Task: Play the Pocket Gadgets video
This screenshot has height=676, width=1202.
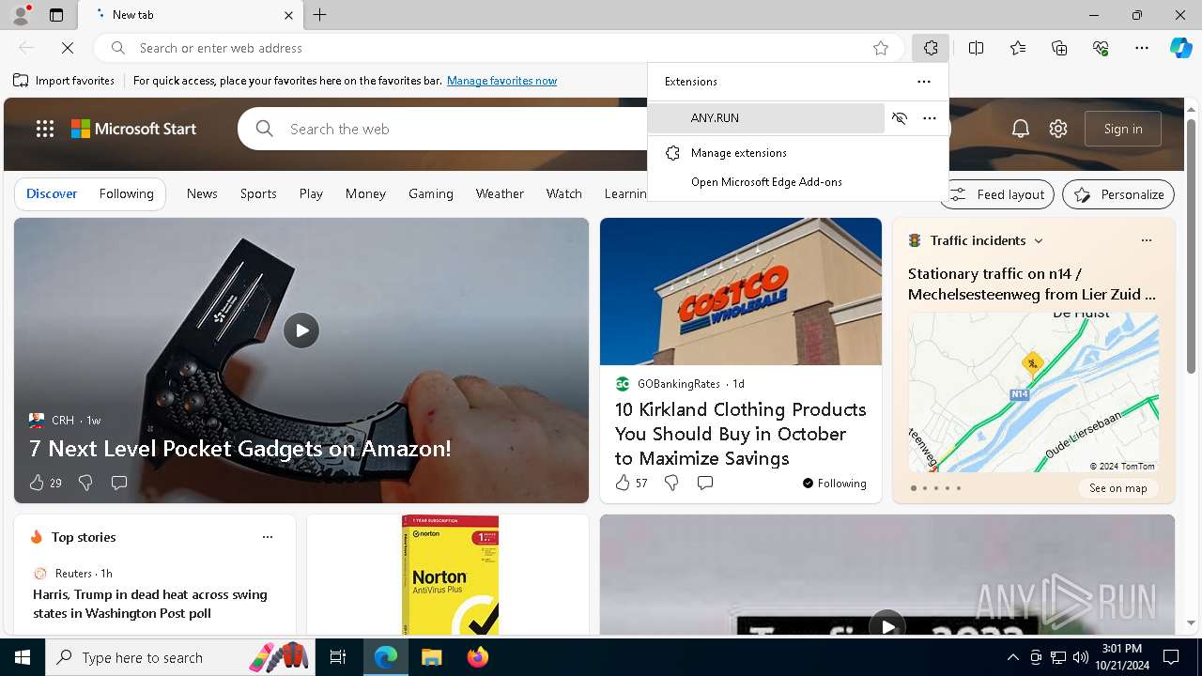Action: coord(301,330)
